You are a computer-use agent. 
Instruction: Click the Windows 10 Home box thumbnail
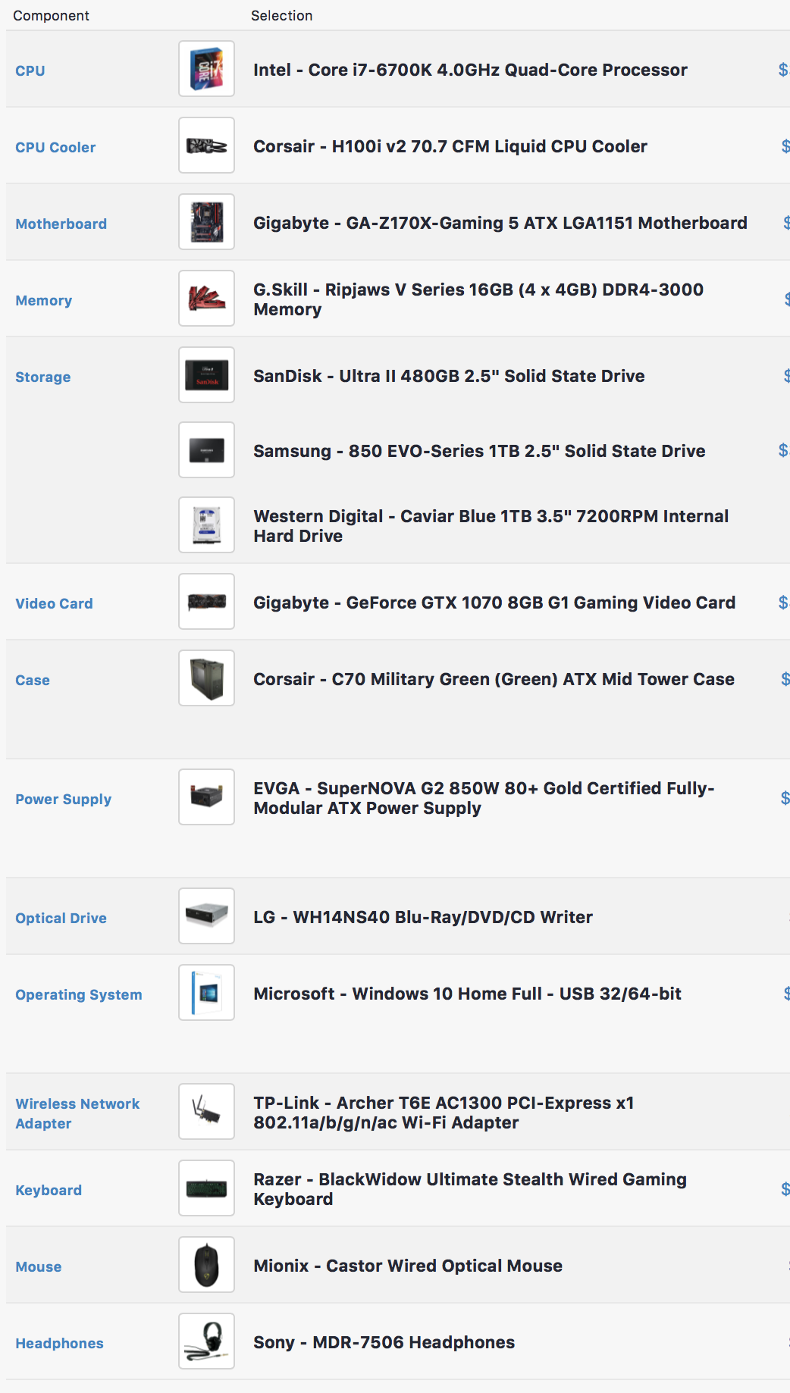206,993
